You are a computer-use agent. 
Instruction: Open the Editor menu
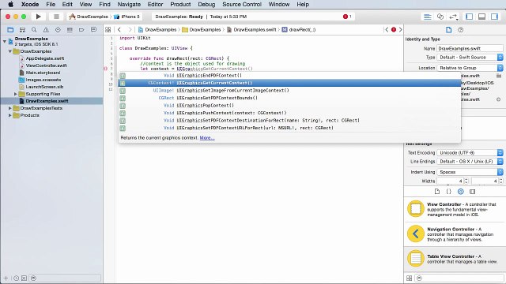(x=155, y=4)
